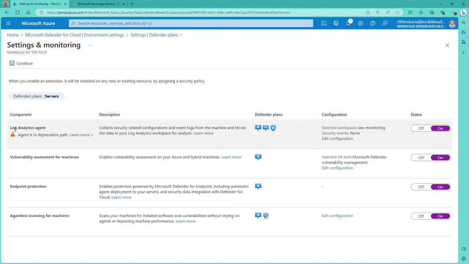Click the server plan icon in Vulnerability assessment row
469x264 pixels.
[x=258, y=157]
